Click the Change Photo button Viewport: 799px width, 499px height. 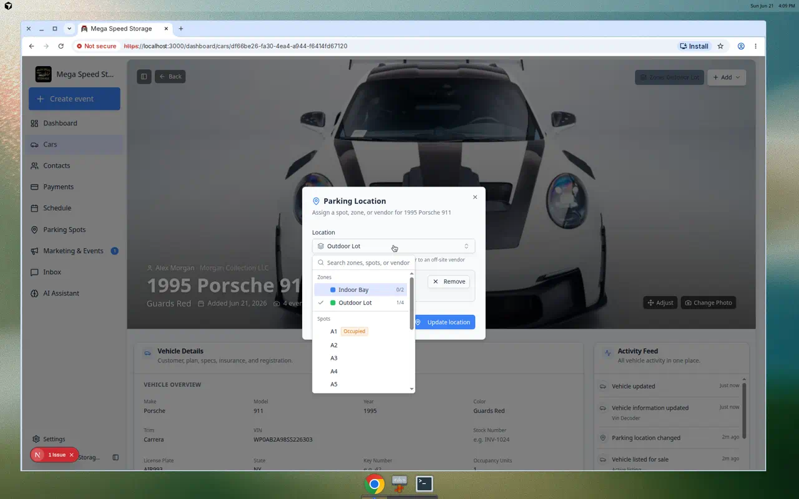click(708, 303)
